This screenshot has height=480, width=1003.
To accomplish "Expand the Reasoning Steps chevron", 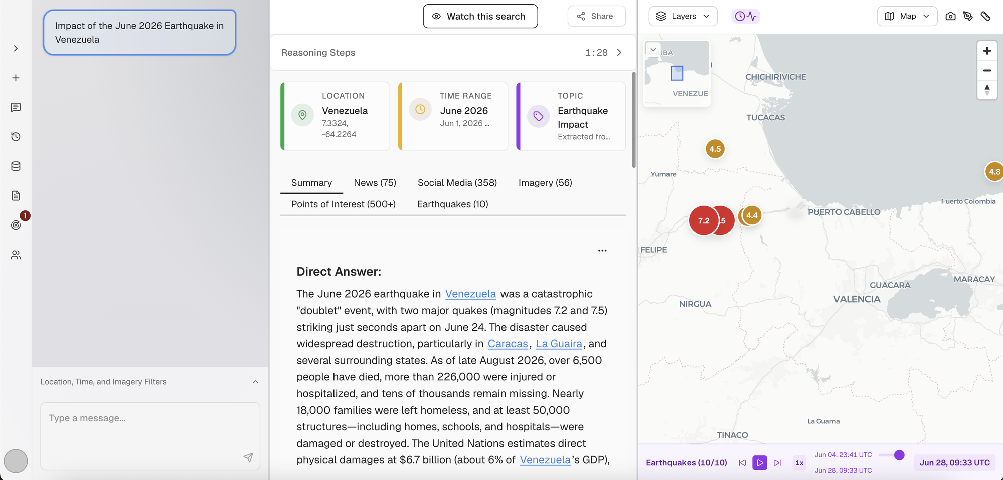I will [x=619, y=53].
